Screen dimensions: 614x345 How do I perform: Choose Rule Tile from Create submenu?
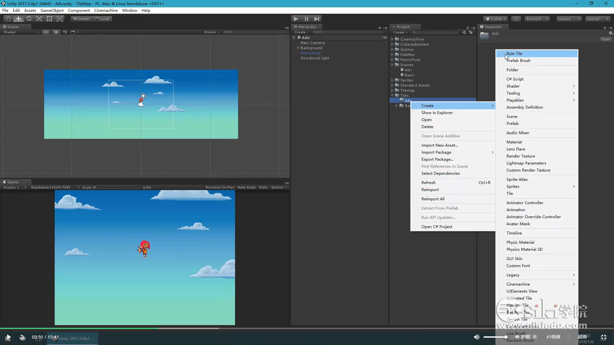tap(537, 54)
